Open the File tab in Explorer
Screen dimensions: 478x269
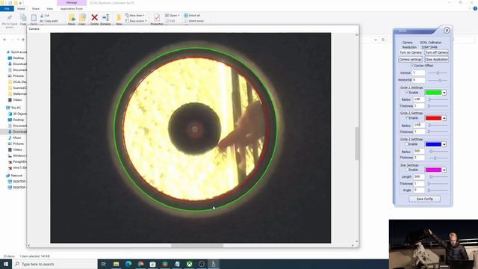(7, 8)
